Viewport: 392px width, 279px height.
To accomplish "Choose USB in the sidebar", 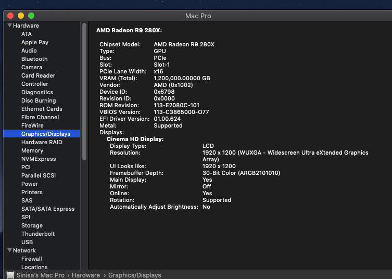I will tap(27, 242).
